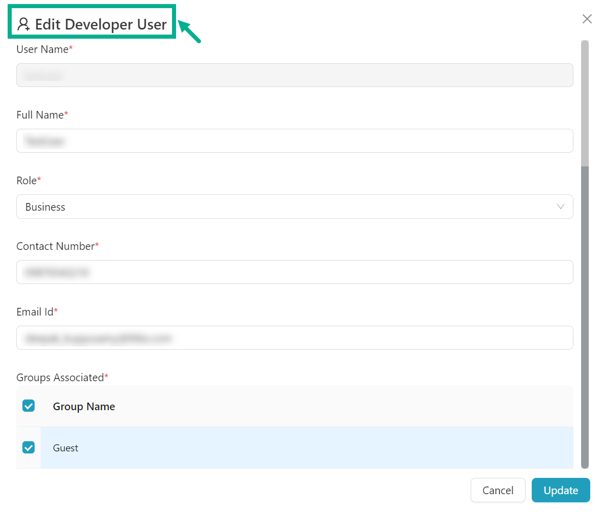Toggle the select-all Group Name checkbox
Screen dimensions: 605x514
[28, 406]
